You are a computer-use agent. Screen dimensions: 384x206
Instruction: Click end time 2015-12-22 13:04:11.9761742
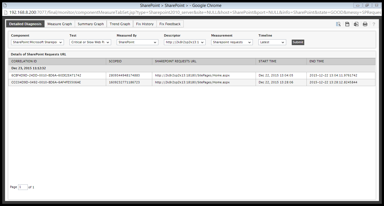(333, 75)
